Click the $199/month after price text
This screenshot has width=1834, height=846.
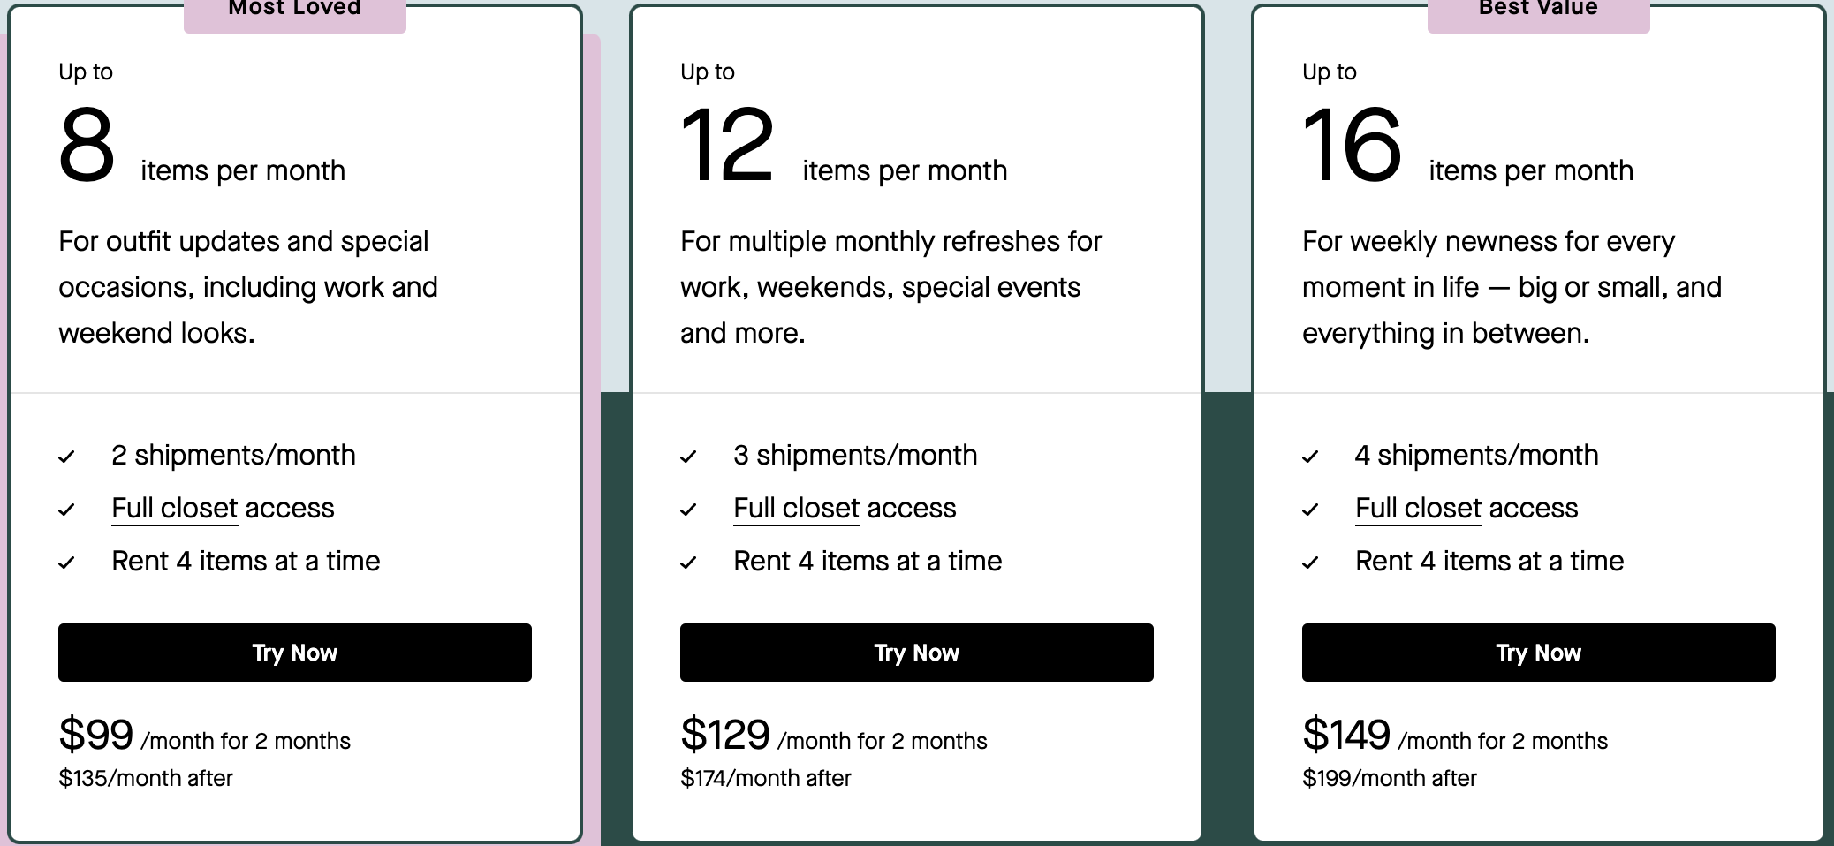[x=1390, y=778]
